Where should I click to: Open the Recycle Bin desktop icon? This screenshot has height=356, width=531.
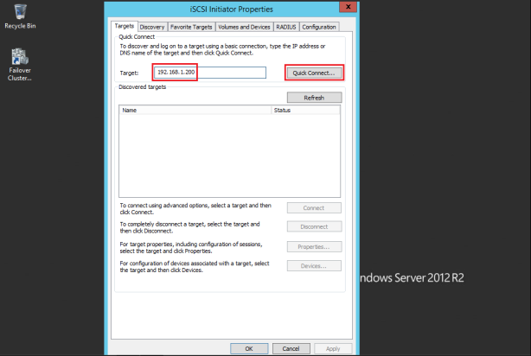click(x=20, y=16)
